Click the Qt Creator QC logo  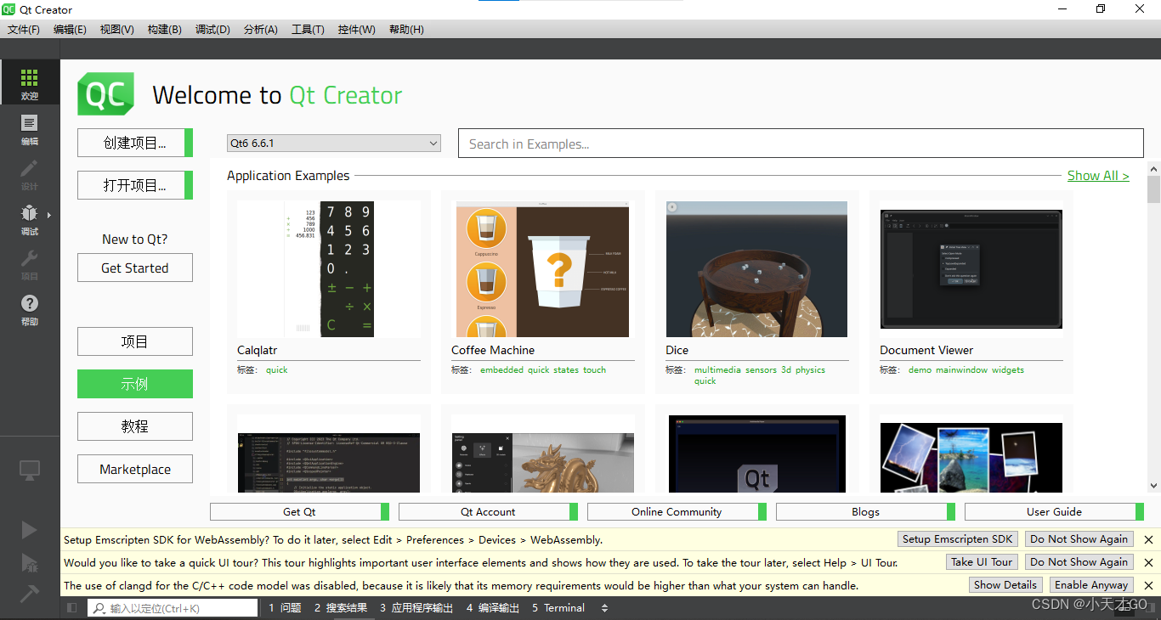pyautogui.click(x=105, y=93)
